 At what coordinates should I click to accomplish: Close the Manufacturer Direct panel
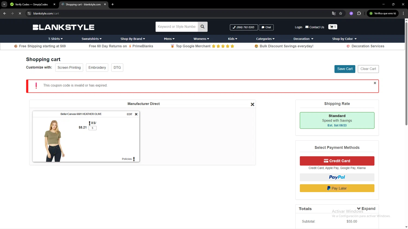click(x=252, y=104)
